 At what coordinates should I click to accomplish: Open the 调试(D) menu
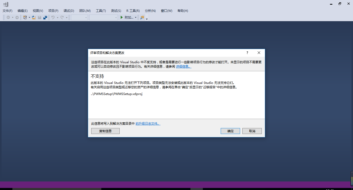[x=69, y=11]
